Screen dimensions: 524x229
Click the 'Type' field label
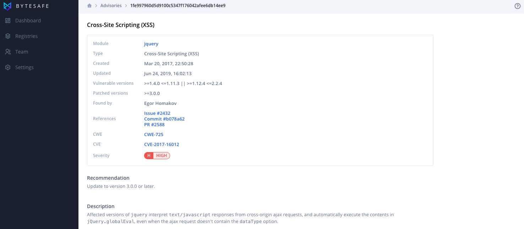click(x=98, y=54)
